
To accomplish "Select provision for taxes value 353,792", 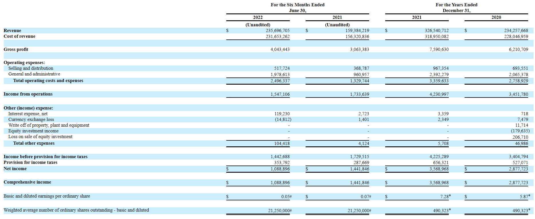I will [x=282, y=163].
